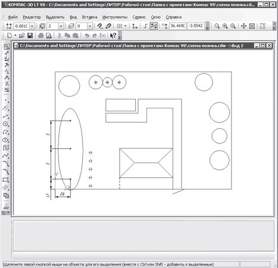This screenshot has height=268, width=278.
Task: Open the Вид menu
Action: pos(73,17)
